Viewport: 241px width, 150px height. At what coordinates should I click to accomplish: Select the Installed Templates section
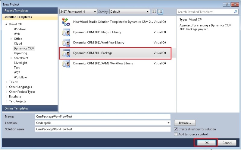pos(30,17)
